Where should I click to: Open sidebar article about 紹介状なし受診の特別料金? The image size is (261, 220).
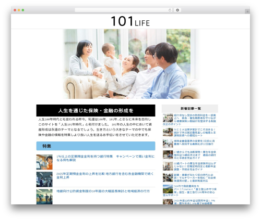(190, 120)
